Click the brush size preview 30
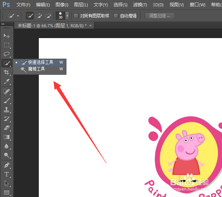The image size is (222, 197). [60, 16]
